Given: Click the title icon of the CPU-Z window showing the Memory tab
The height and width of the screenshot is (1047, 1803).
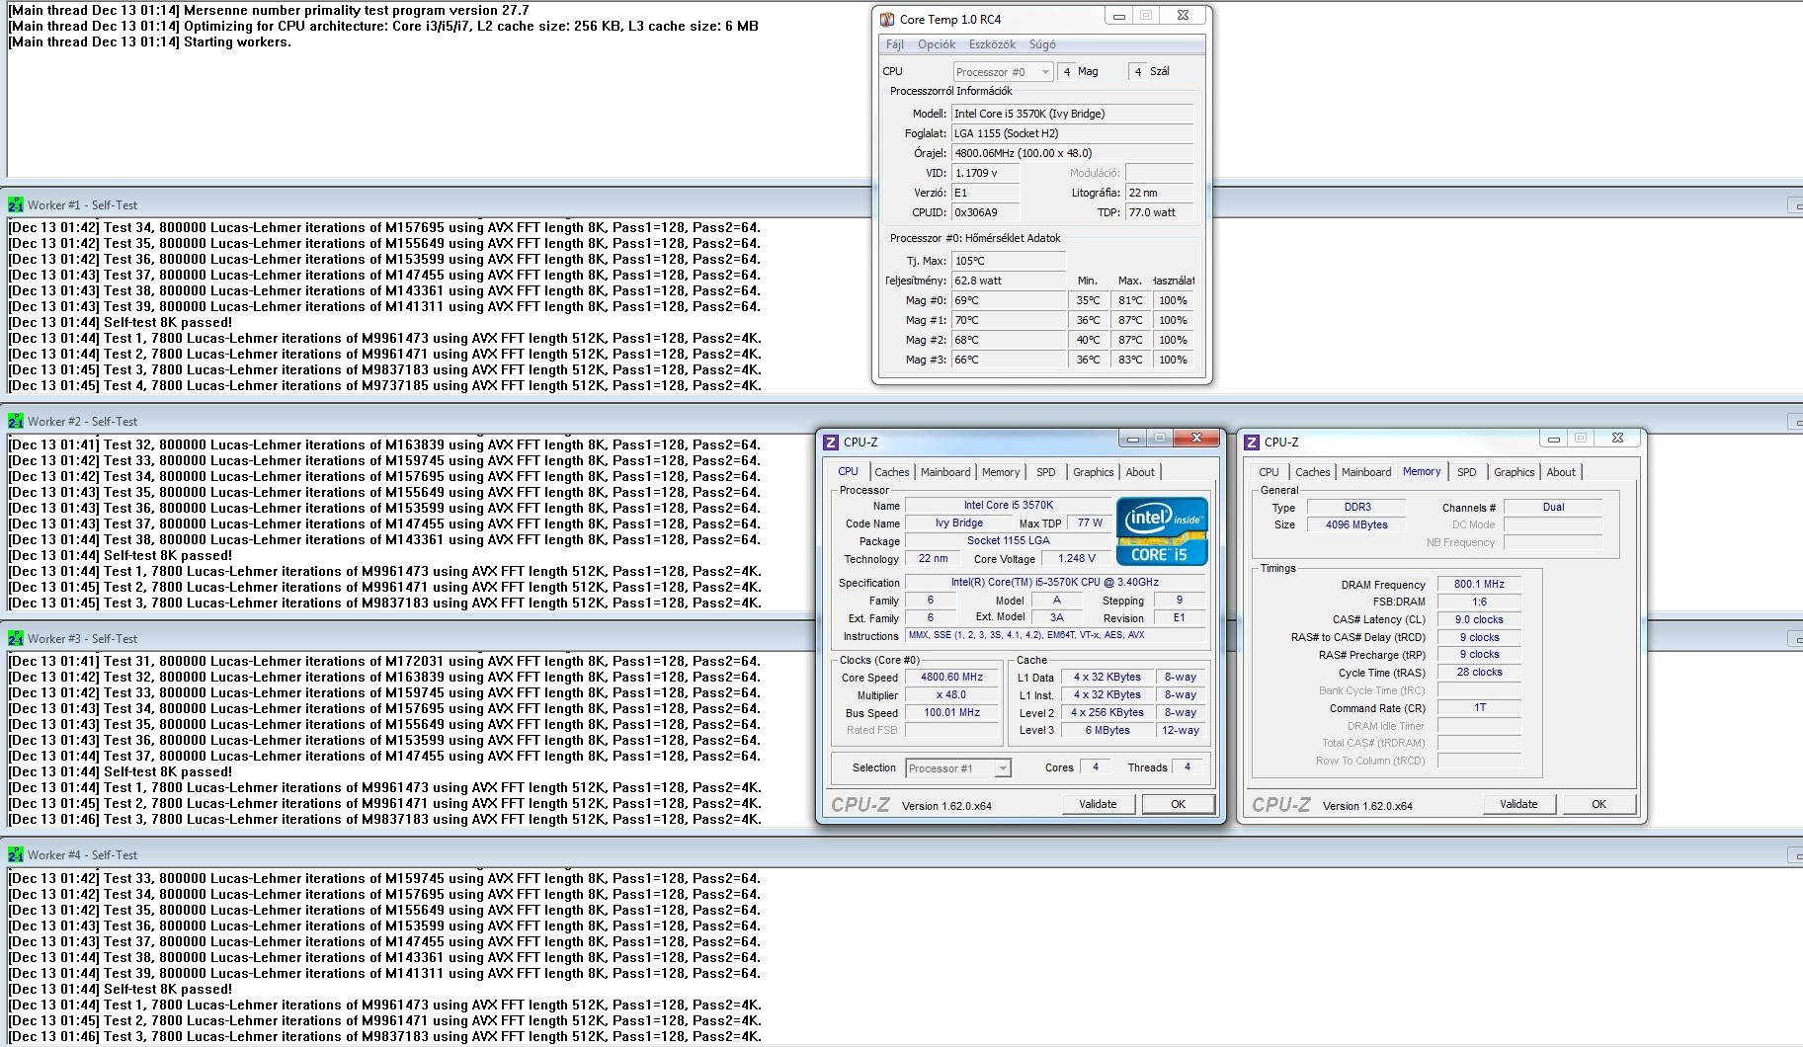Looking at the screenshot, I should [1252, 443].
